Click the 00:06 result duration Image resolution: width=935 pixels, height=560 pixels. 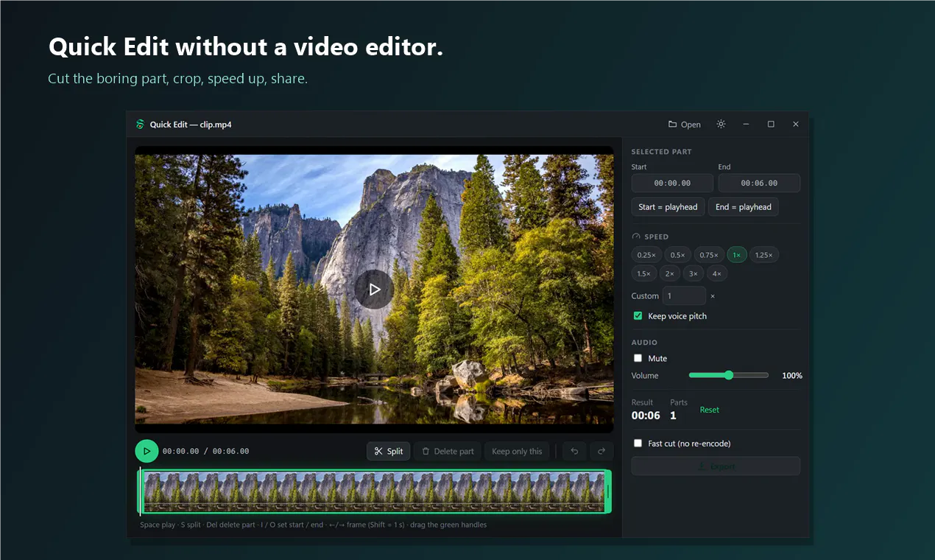(646, 416)
